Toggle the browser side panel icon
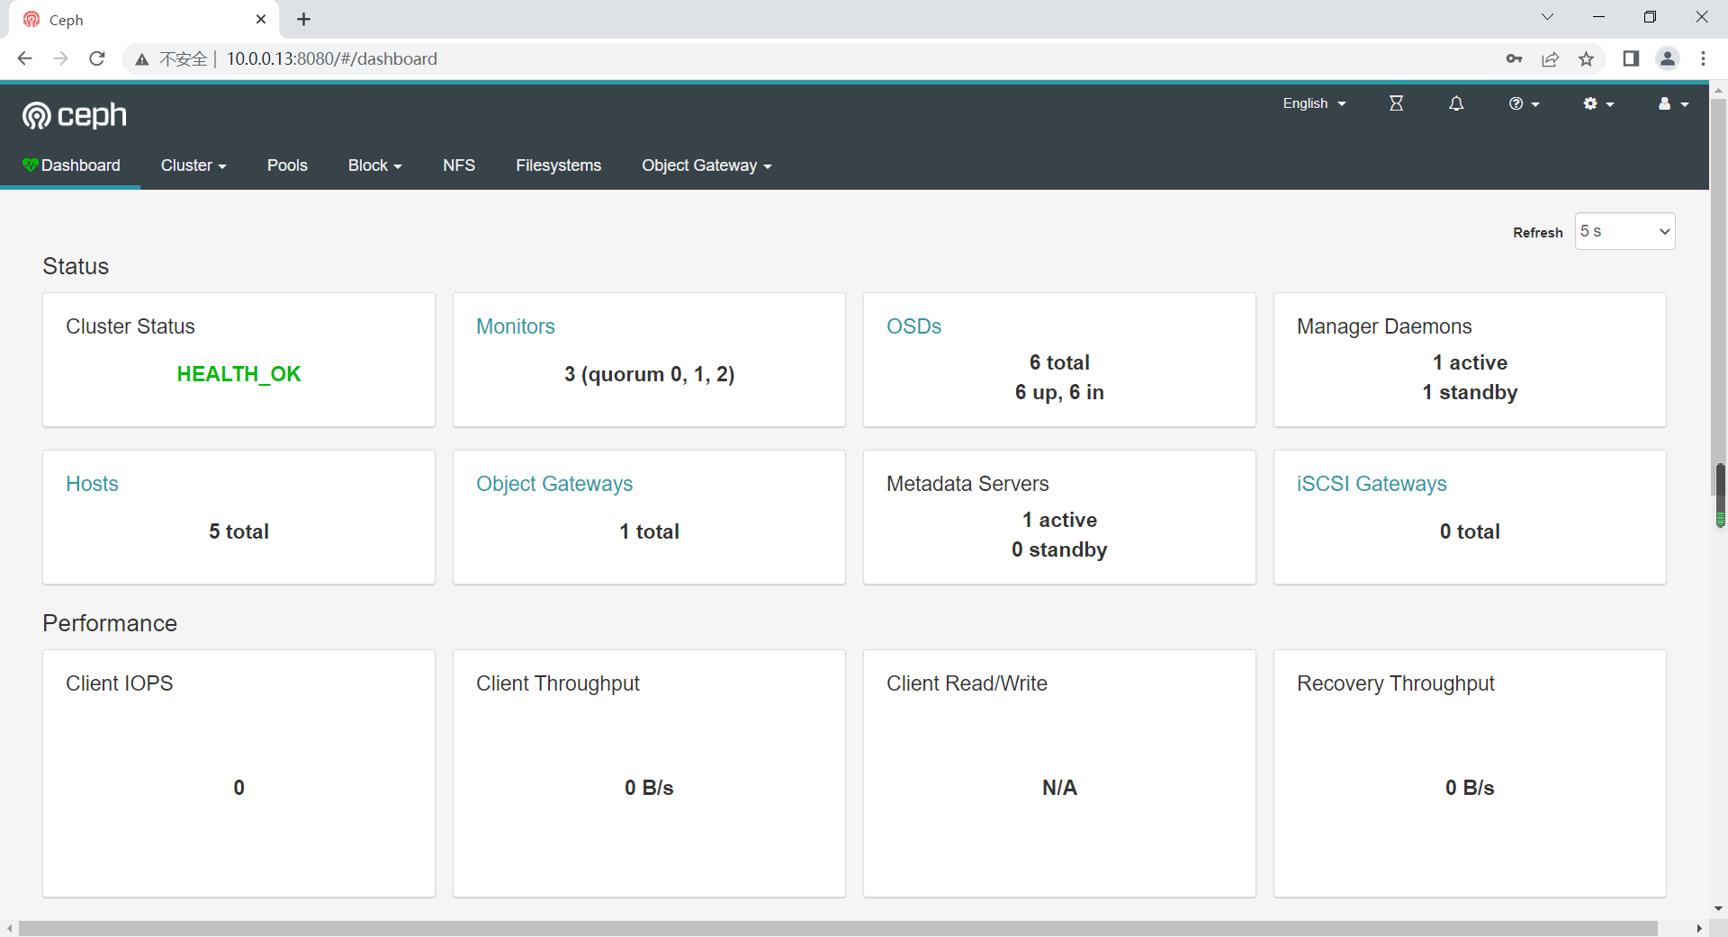The height and width of the screenshot is (937, 1728). coord(1631,58)
